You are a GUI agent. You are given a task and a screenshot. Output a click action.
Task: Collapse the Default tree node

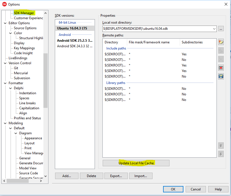click(11, 128)
